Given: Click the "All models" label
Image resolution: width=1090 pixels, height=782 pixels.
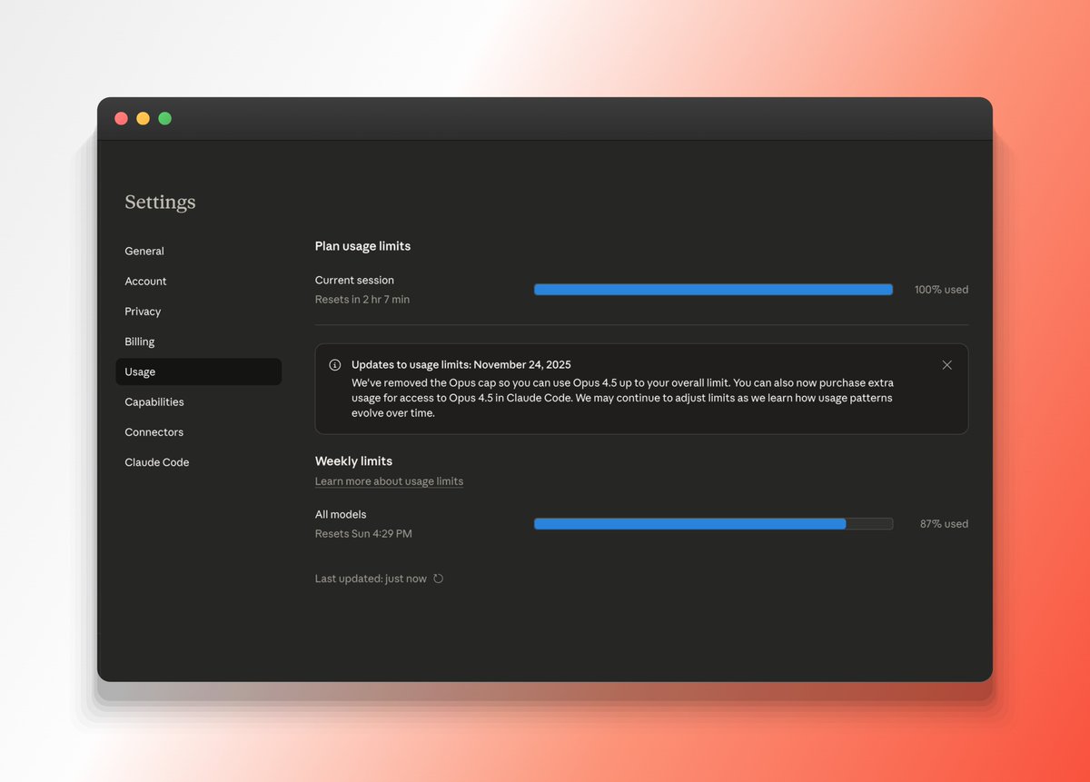Looking at the screenshot, I should tap(341, 515).
